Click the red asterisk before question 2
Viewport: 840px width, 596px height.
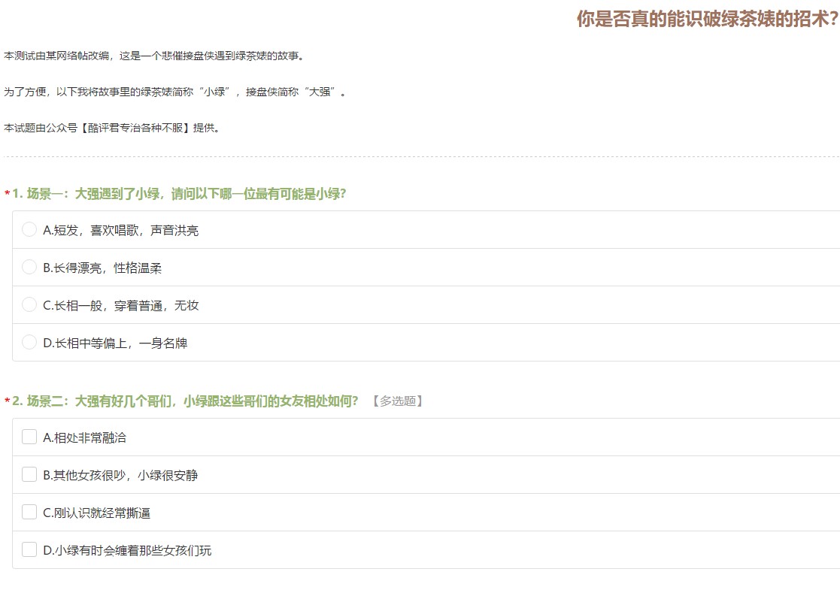tap(6, 401)
